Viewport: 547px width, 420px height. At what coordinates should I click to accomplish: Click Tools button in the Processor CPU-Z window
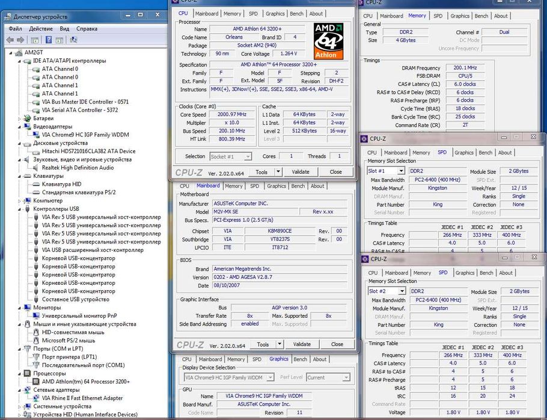[x=261, y=172]
